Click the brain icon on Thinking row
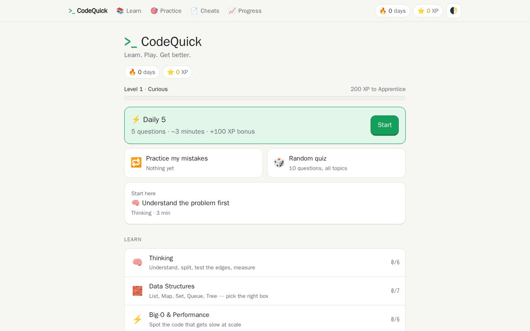The height and width of the screenshot is (331, 530). 137,262
